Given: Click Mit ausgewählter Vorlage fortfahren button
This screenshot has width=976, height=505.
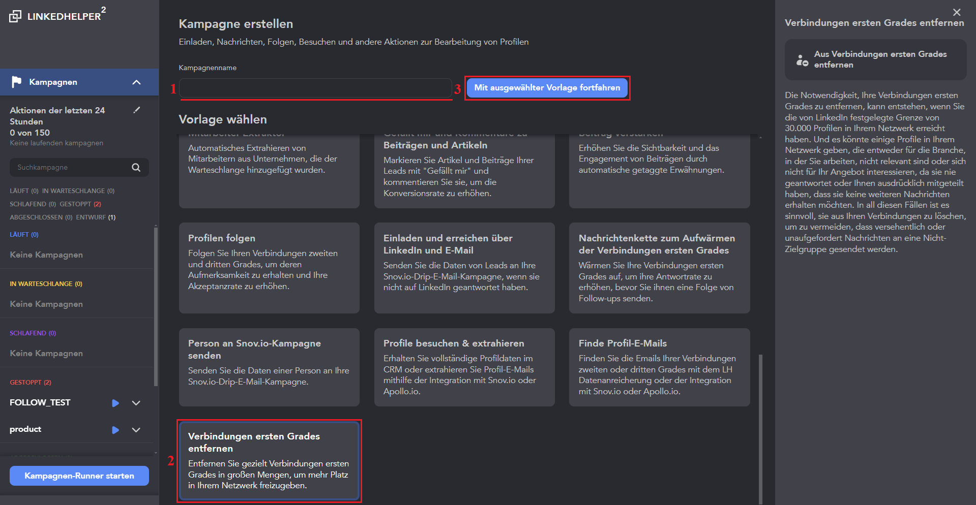Looking at the screenshot, I should [x=547, y=88].
